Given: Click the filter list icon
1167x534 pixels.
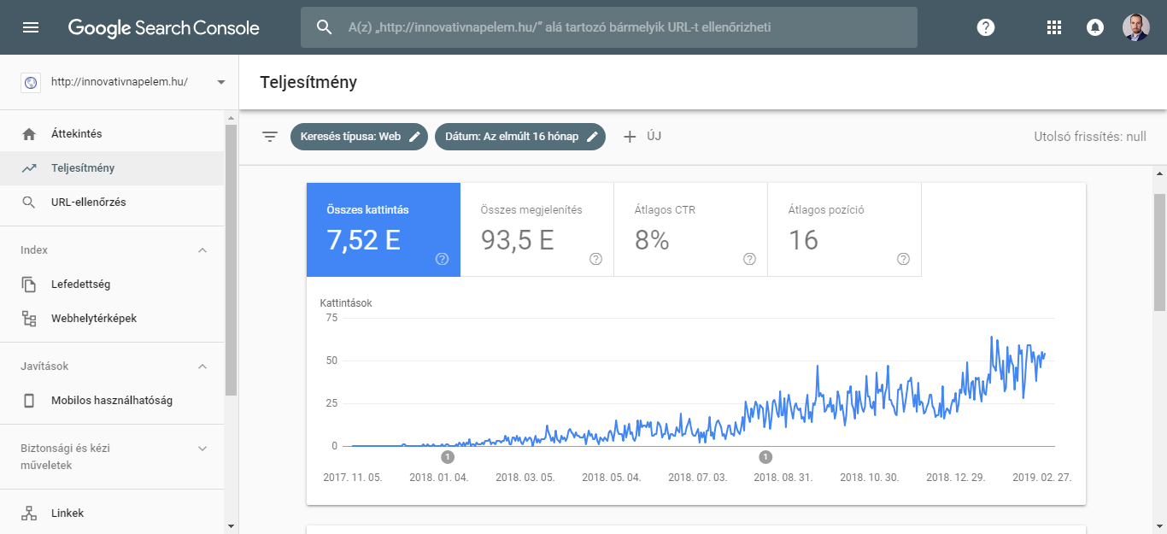Looking at the screenshot, I should tap(270, 137).
